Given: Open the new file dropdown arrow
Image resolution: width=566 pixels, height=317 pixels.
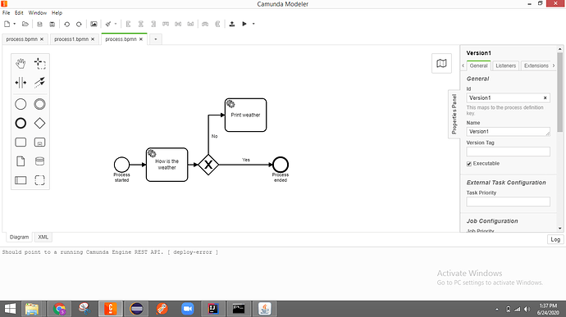Looking at the screenshot, I should 15,24.
